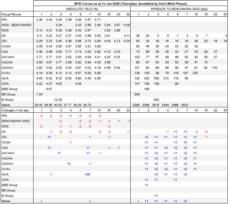Select the MGS - BENCHMARK row label

coord(17,25)
